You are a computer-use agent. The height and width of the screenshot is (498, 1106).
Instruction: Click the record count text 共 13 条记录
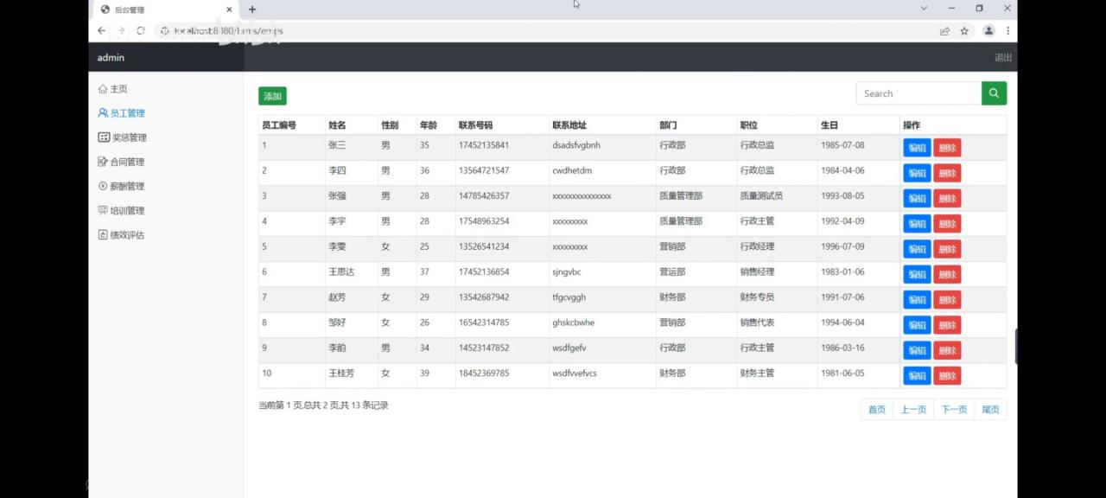click(364, 405)
